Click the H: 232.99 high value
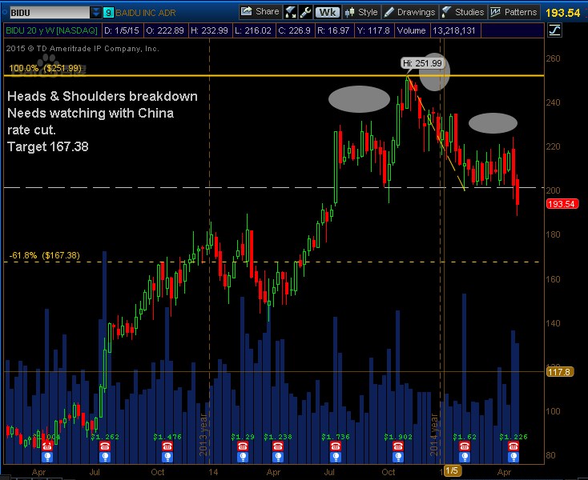Image resolution: width=588 pixels, height=480 pixels. (210, 30)
